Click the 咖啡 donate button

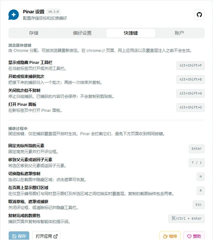point(170,236)
